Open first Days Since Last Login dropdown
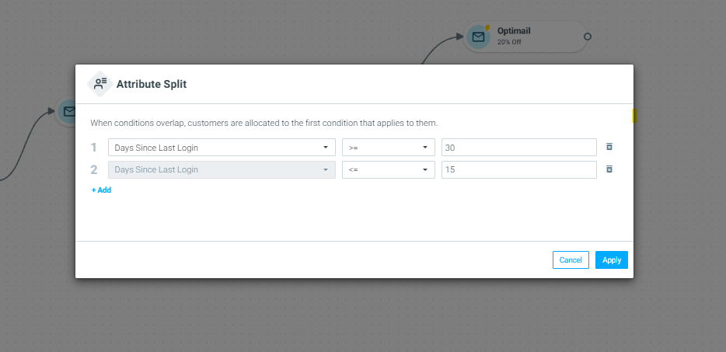Viewport: 726px width, 352px height. pyautogui.click(x=222, y=148)
